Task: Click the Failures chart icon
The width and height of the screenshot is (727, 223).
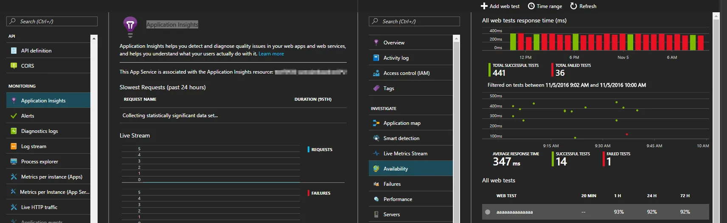Action: point(376,184)
